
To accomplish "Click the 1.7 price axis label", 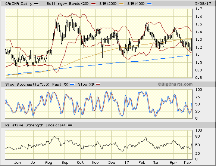I will click(198, 9).
